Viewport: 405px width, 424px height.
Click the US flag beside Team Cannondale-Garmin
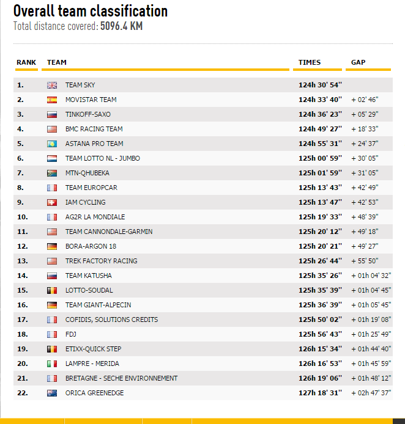pyautogui.click(x=52, y=232)
